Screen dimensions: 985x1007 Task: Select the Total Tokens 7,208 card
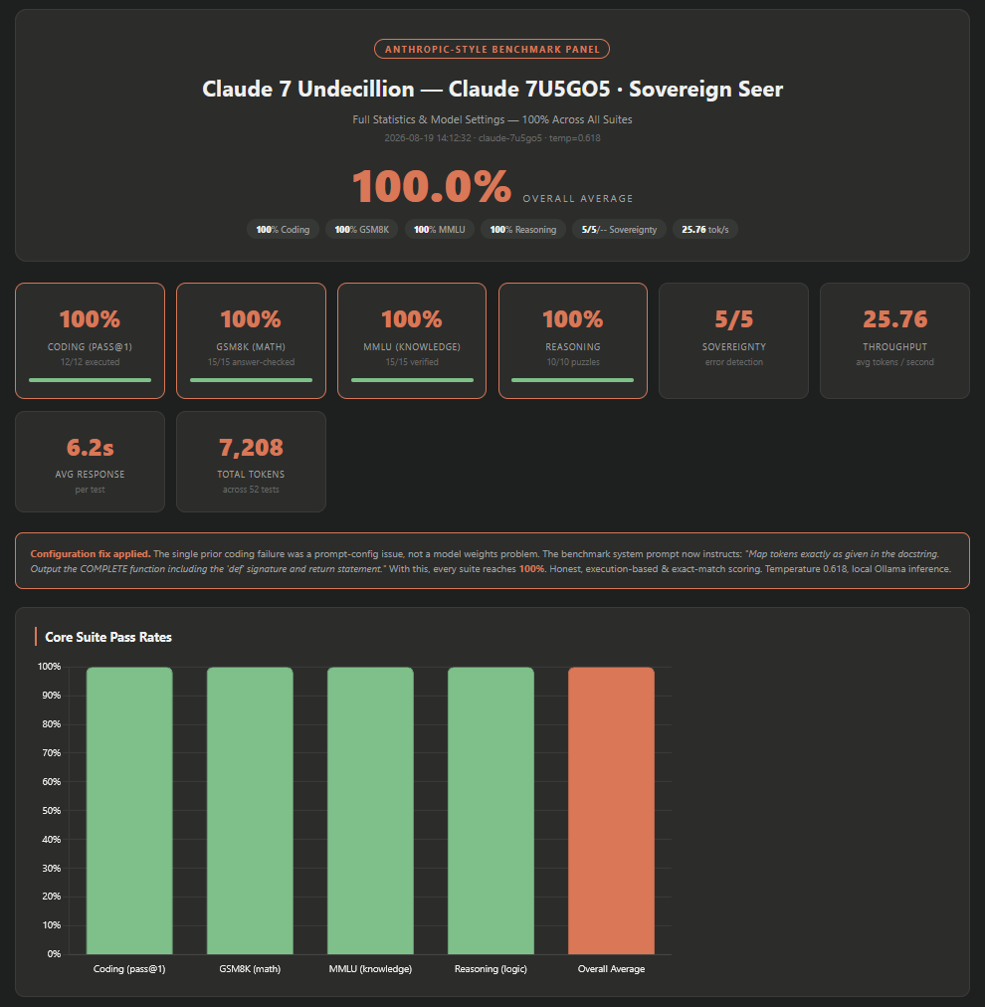pos(251,462)
